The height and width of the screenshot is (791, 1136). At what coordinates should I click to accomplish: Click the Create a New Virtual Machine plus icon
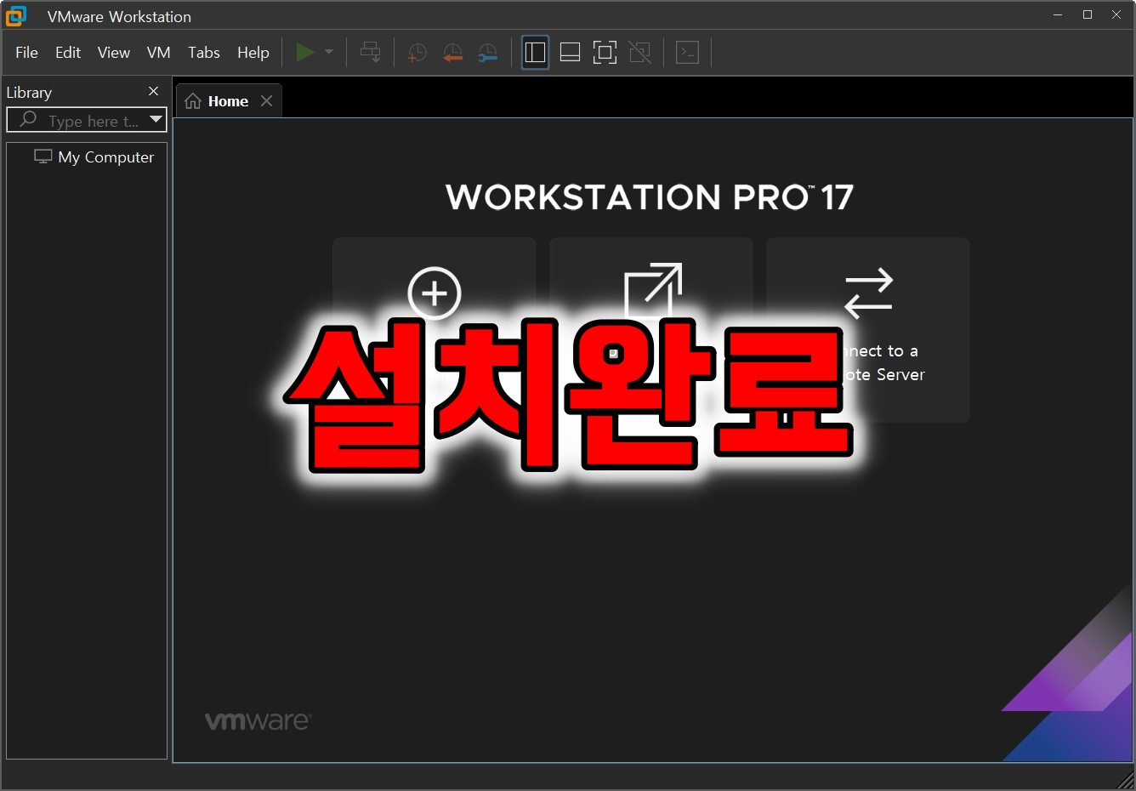click(x=435, y=293)
